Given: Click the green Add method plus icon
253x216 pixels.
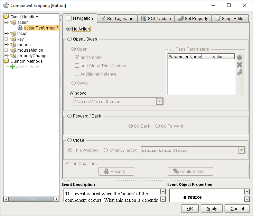Looking at the screenshot, I should 12,67.
